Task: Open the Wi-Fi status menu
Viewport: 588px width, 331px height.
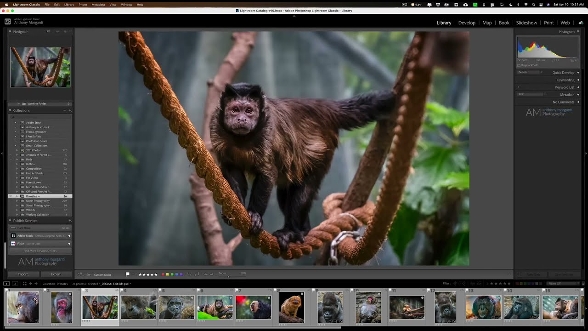Action: point(526,5)
